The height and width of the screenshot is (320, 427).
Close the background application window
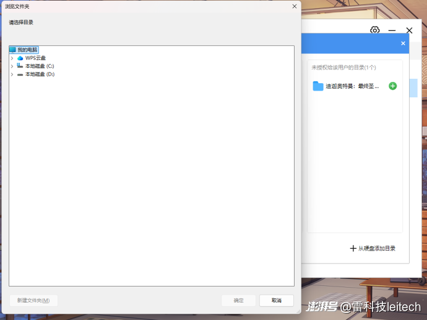[x=409, y=30]
